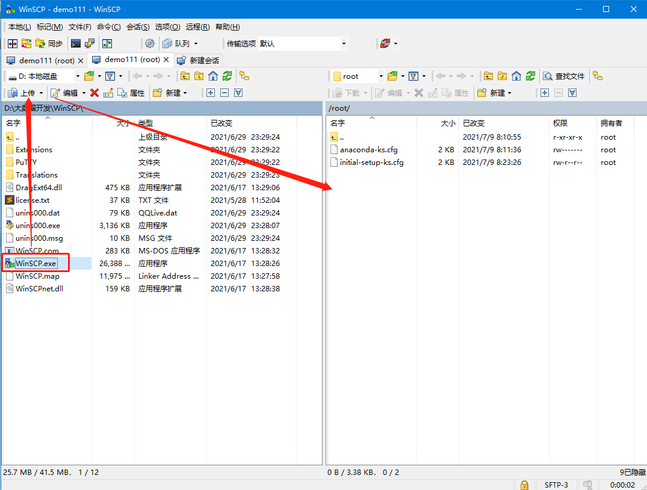
Task: Click the local Select Files plus icon
Action: tap(211, 93)
